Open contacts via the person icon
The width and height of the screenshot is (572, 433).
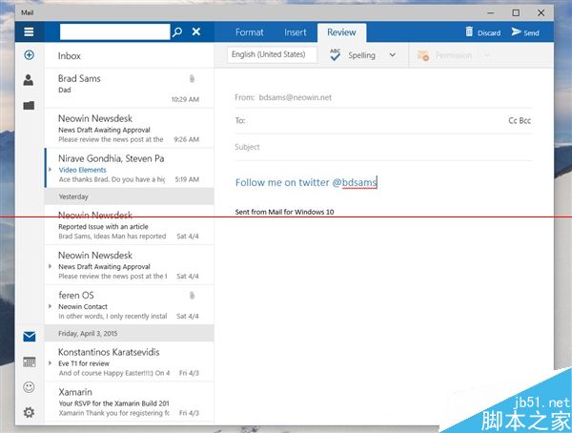[30, 80]
